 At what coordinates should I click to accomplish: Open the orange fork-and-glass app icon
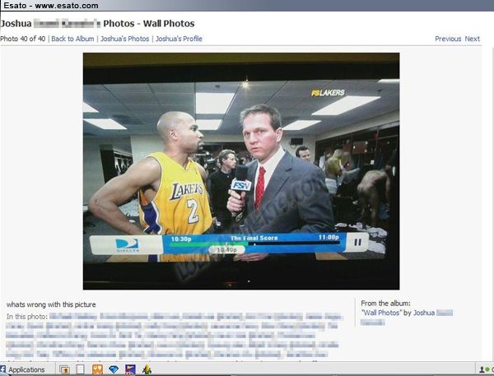[x=97, y=369]
